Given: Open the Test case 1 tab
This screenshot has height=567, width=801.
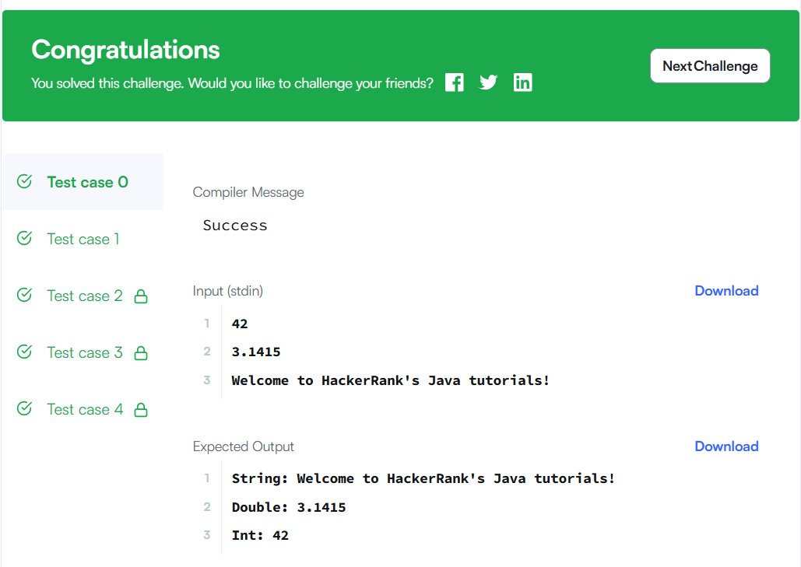Looking at the screenshot, I should pos(83,239).
